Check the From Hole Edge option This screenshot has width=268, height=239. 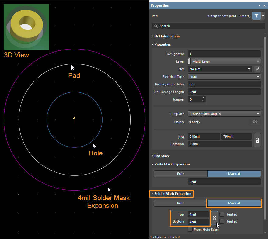(190, 230)
